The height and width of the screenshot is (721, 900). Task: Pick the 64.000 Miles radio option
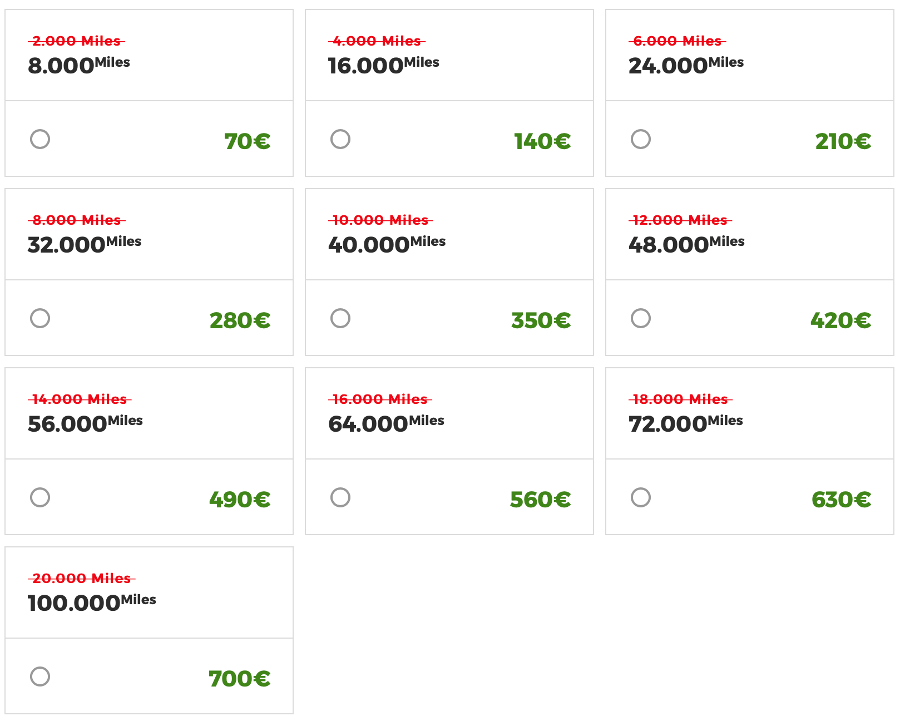(340, 497)
